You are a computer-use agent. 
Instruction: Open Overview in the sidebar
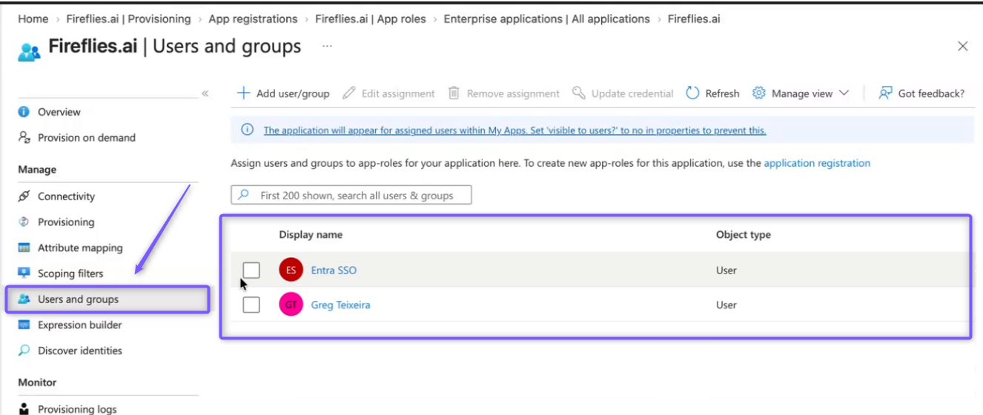tap(59, 112)
